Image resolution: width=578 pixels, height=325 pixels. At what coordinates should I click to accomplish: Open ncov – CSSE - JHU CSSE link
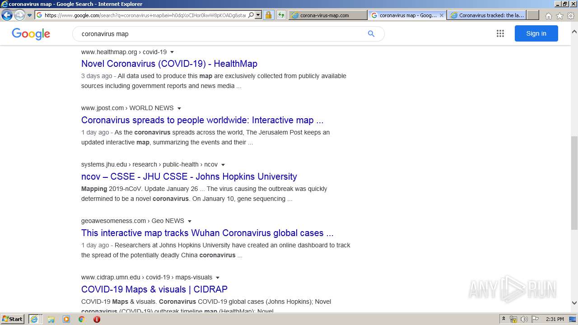189,176
